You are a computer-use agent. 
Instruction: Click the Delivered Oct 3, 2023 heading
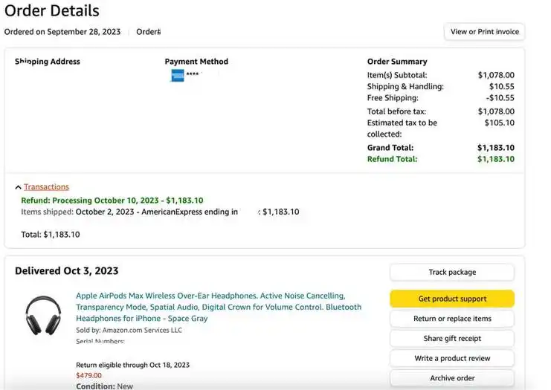[67, 270]
